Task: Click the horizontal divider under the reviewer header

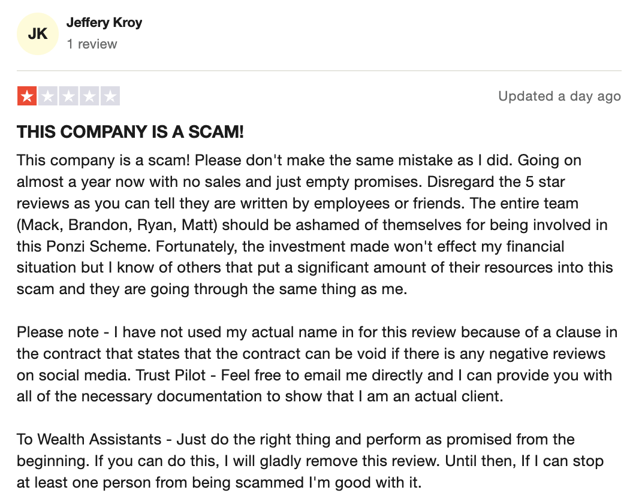Action: tap(319, 71)
